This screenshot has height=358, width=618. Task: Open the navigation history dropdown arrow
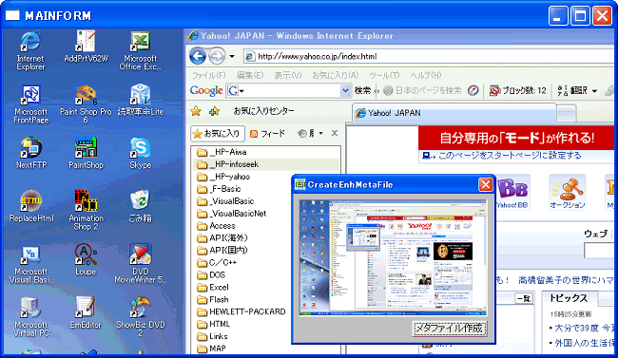pos(232,56)
